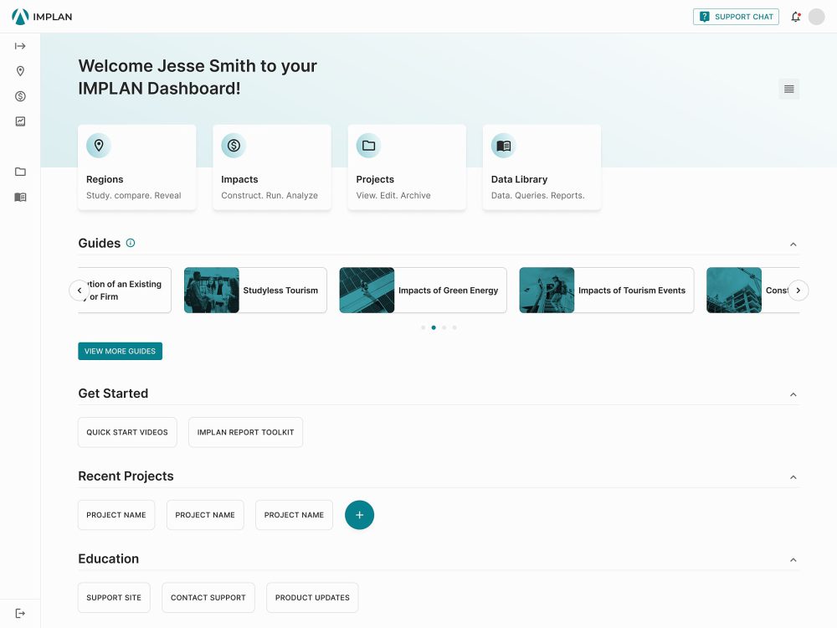Open the first Project Name button

(x=116, y=515)
